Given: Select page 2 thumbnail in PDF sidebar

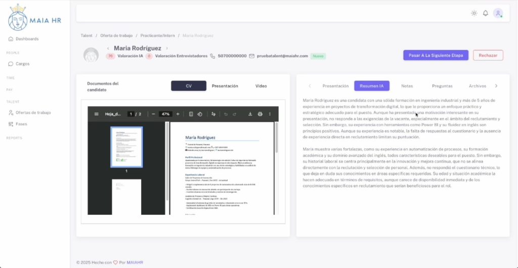Looking at the screenshot, I should coord(126,197).
